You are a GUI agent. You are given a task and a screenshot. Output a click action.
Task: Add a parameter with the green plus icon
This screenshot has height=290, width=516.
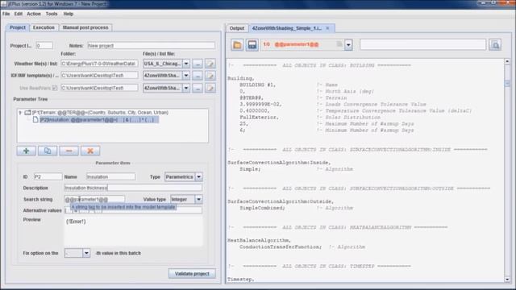(27, 151)
